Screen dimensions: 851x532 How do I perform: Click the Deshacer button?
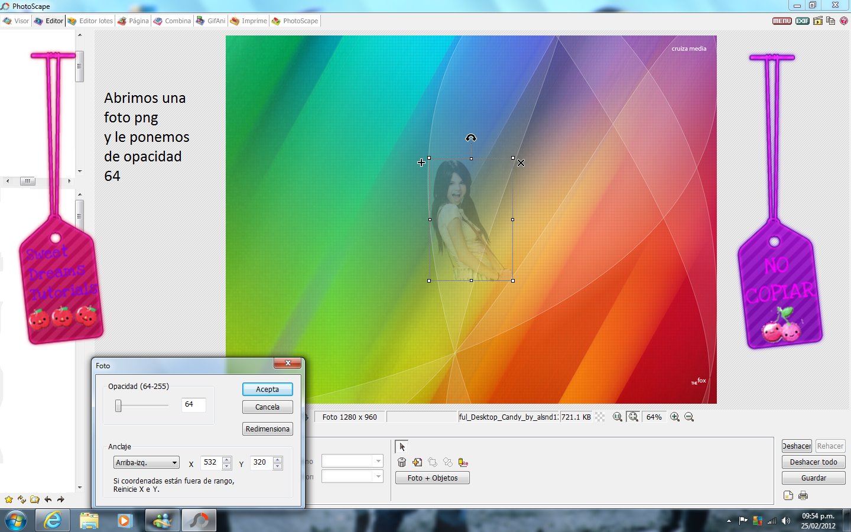[x=797, y=446]
